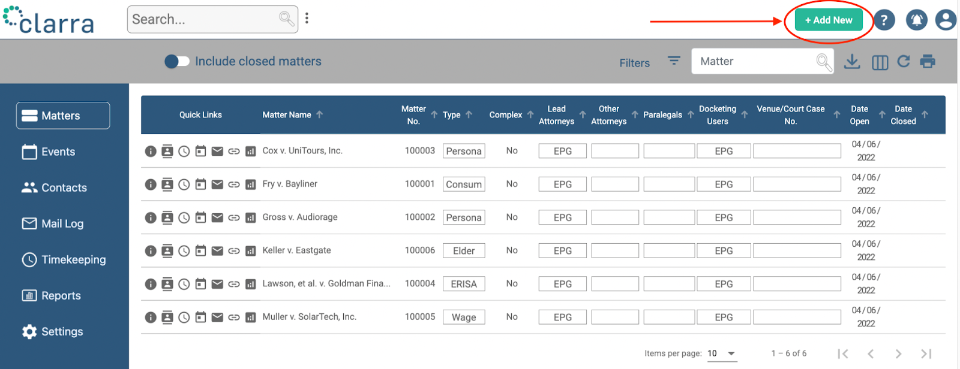This screenshot has height=369, width=960.
Task: Click the filter lines icon beside Filters
Action: coord(674,61)
